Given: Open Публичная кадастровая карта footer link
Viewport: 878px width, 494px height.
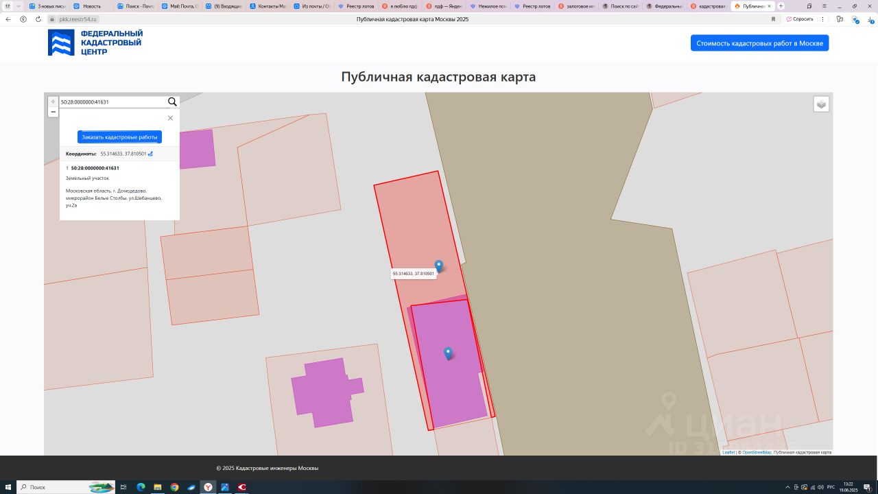Looking at the screenshot, I should coord(803,452).
